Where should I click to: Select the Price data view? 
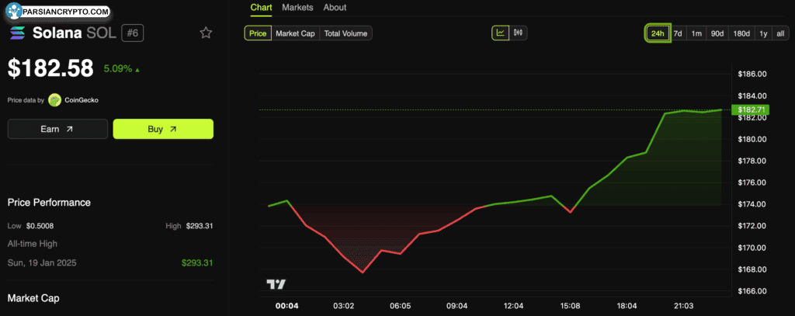(258, 33)
